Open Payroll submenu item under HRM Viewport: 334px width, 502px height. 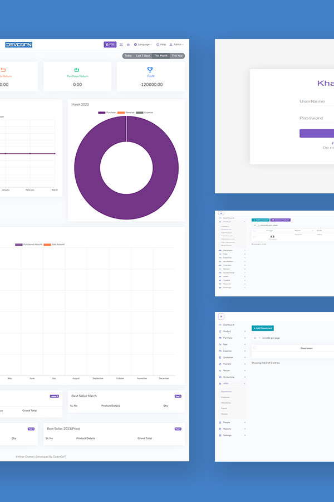click(224, 408)
